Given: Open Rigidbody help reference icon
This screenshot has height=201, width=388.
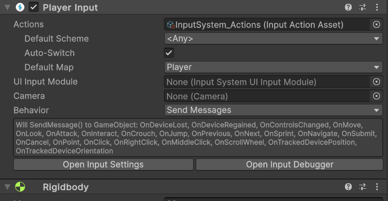Looking at the screenshot, I should click(x=349, y=187).
